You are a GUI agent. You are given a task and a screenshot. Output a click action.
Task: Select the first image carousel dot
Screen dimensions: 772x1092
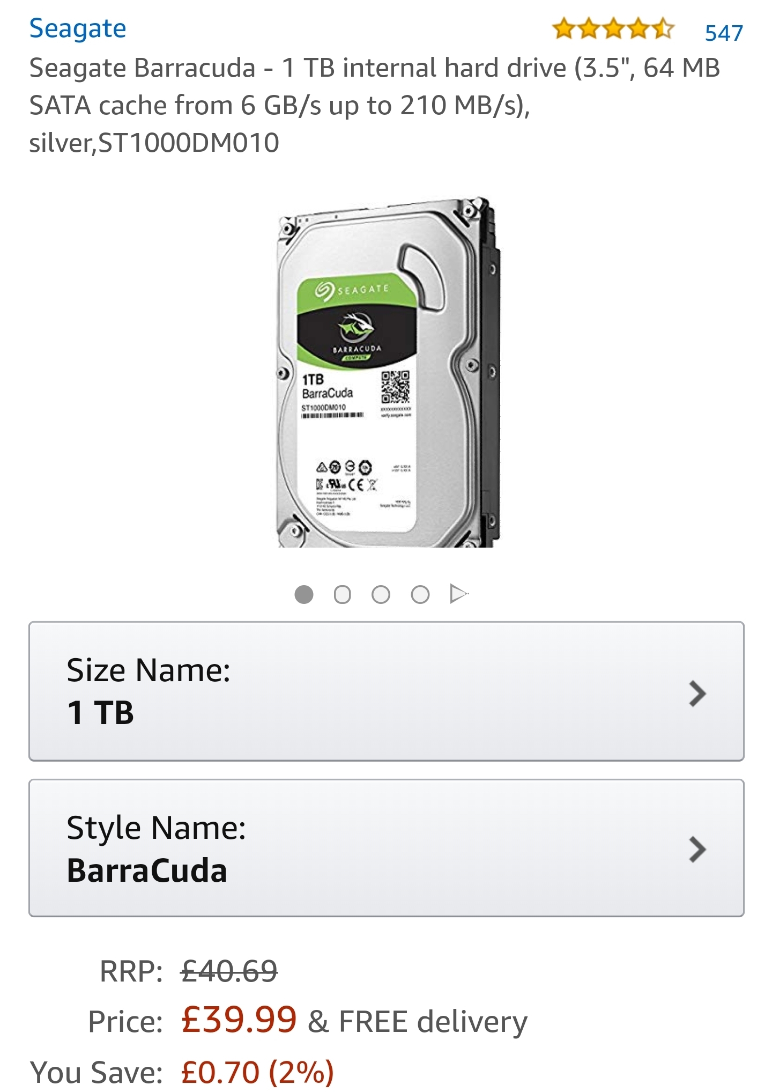coord(304,594)
